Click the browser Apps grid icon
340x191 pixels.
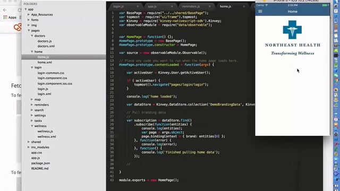[5, 18]
